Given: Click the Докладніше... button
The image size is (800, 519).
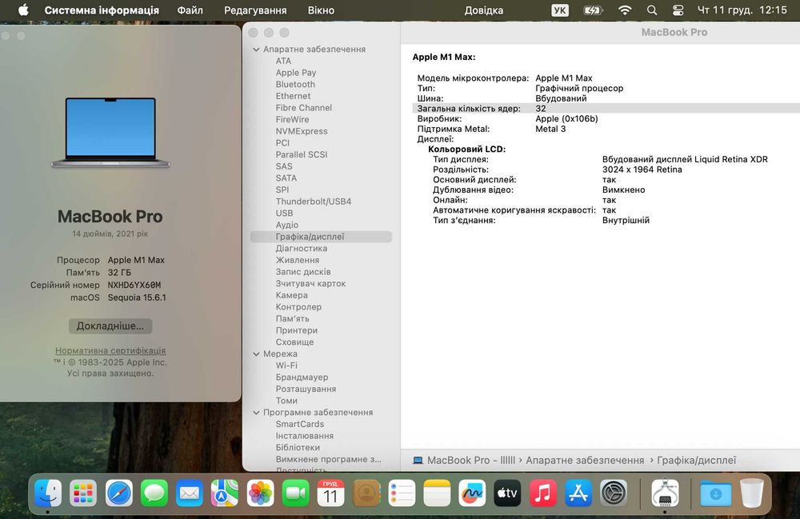Looking at the screenshot, I should [110, 325].
